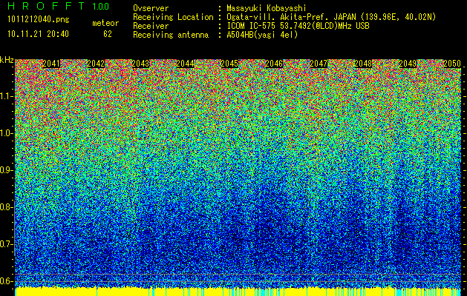Click the 2044 time marker label
The height and width of the screenshot is (296, 467).
tap(186, 64)
